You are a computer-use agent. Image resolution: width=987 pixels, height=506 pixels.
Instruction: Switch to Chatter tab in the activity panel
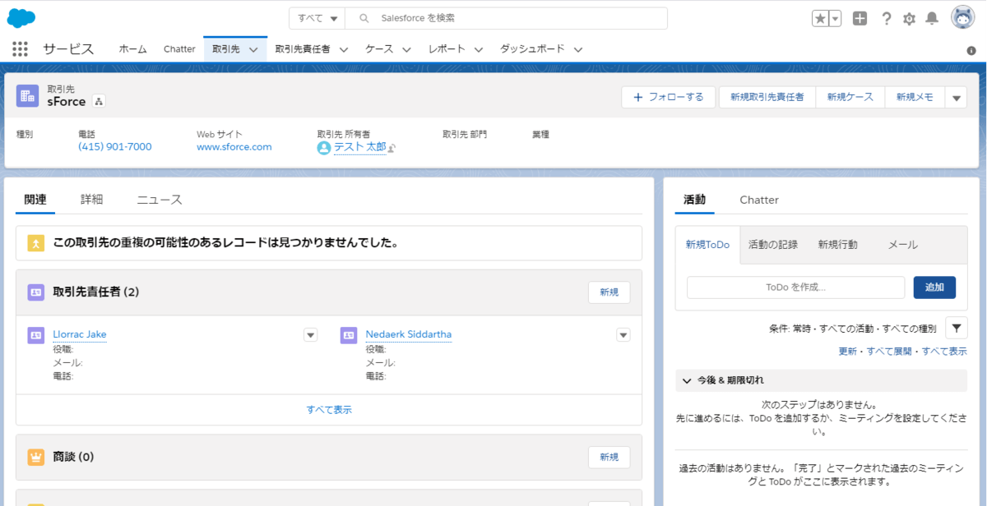(759, 200)
